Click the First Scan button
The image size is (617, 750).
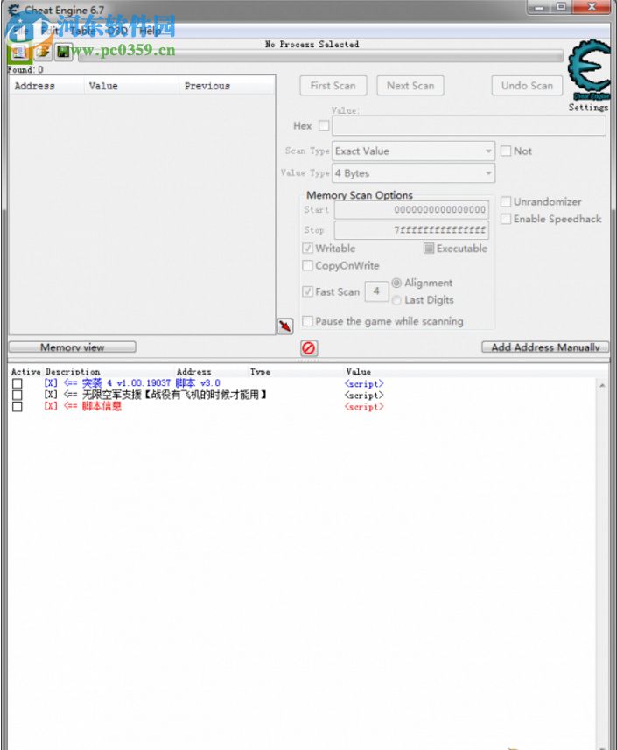[333, 86]
